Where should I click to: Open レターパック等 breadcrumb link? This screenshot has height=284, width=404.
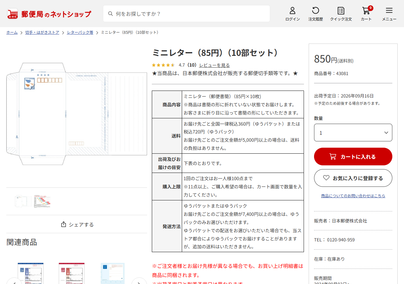point(80,32)
